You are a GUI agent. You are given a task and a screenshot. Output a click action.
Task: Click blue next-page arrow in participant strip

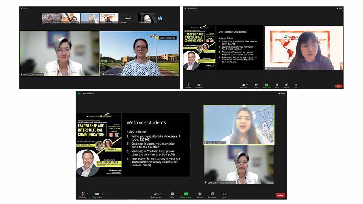(160, 18)
